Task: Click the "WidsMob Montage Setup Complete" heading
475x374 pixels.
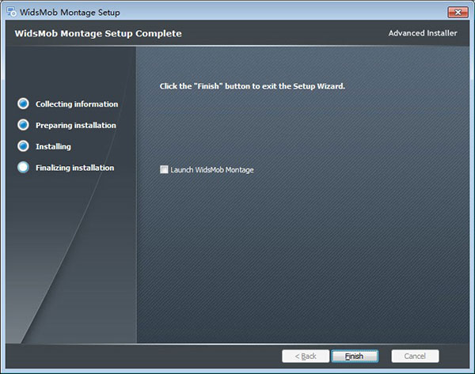Action: (98, 33)
